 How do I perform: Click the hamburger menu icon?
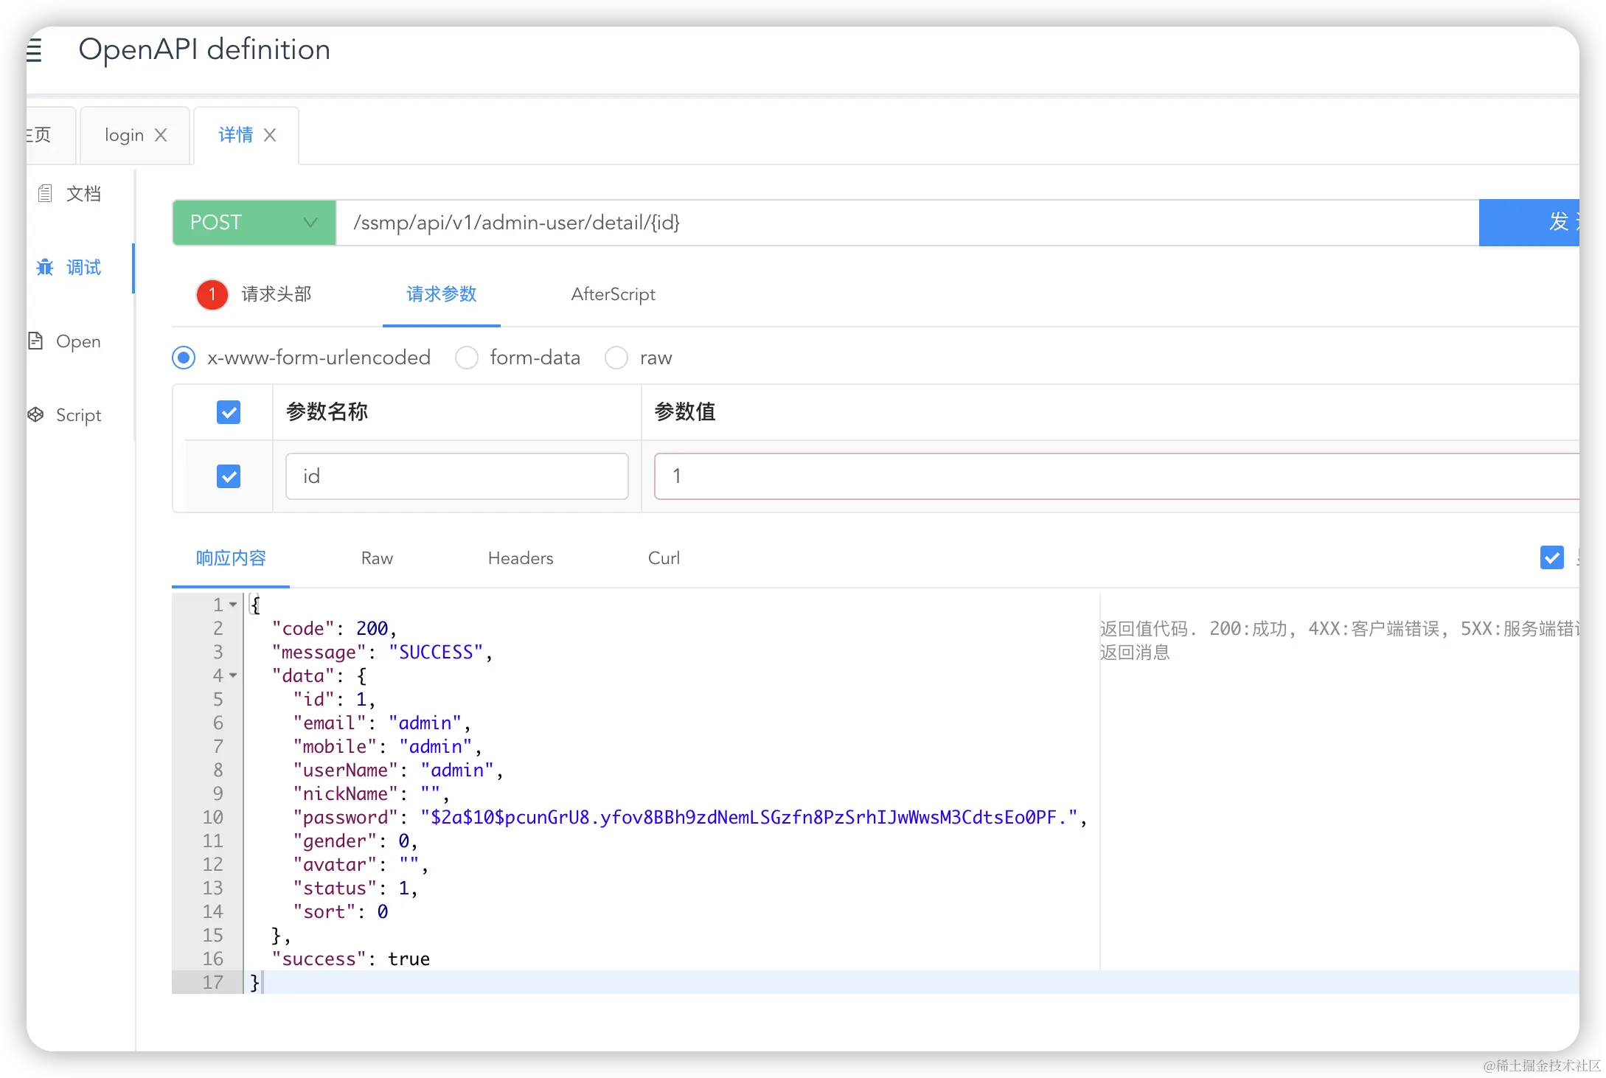34,50
